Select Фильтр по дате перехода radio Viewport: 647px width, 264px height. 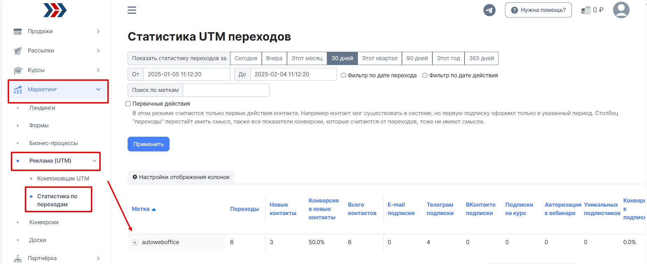click(343, 76)
